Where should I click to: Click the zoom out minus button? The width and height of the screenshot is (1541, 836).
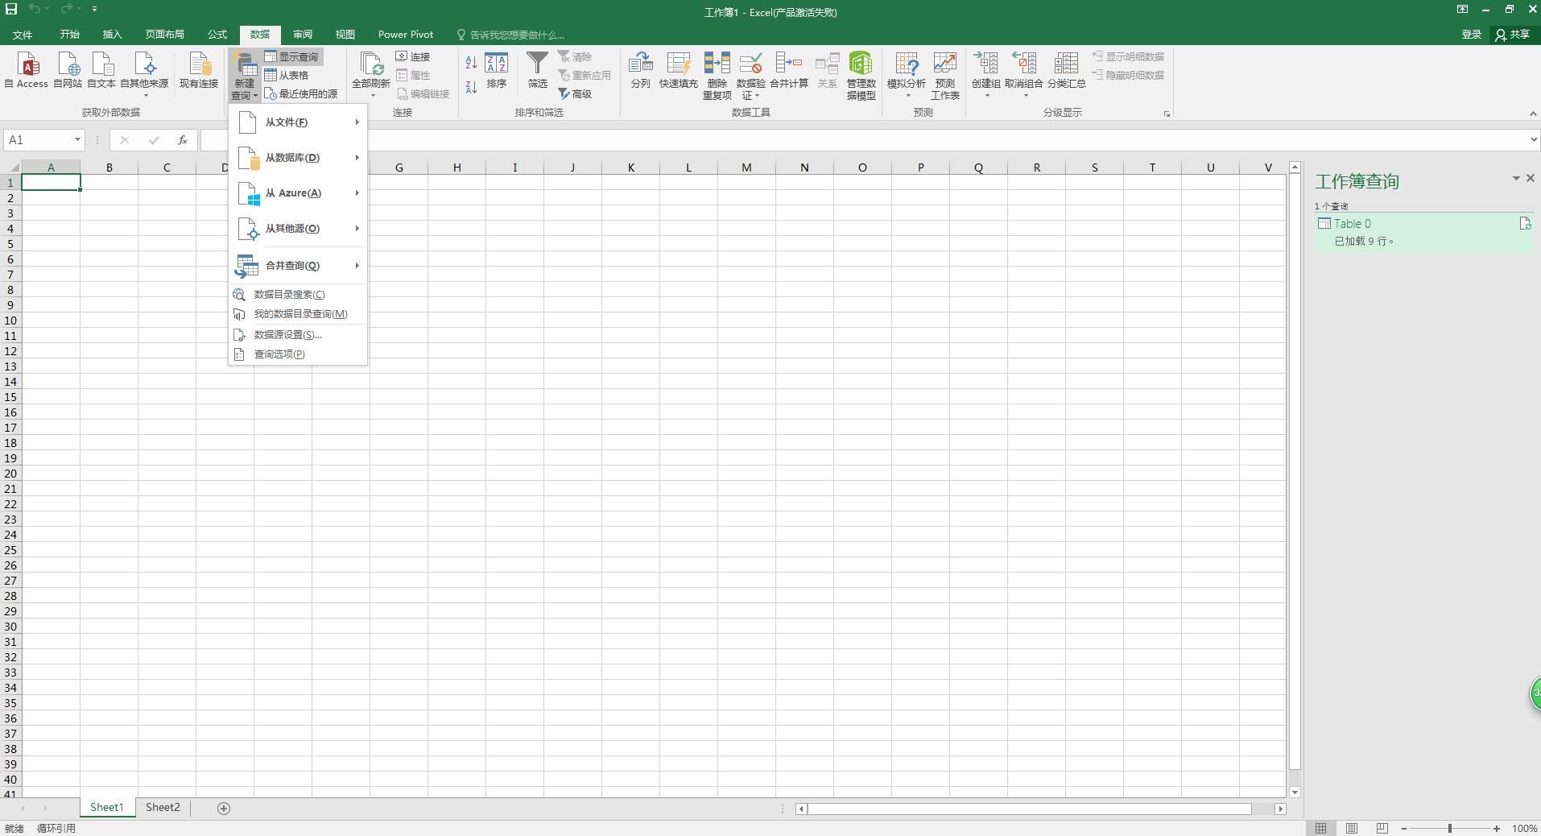[x=1404, y=829]
